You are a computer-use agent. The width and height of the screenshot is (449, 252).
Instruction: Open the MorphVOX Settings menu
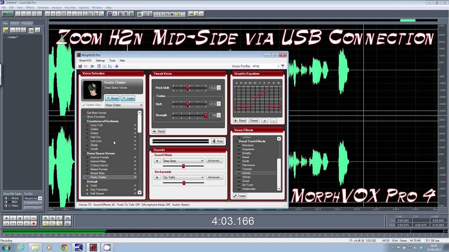click(100, 61)
